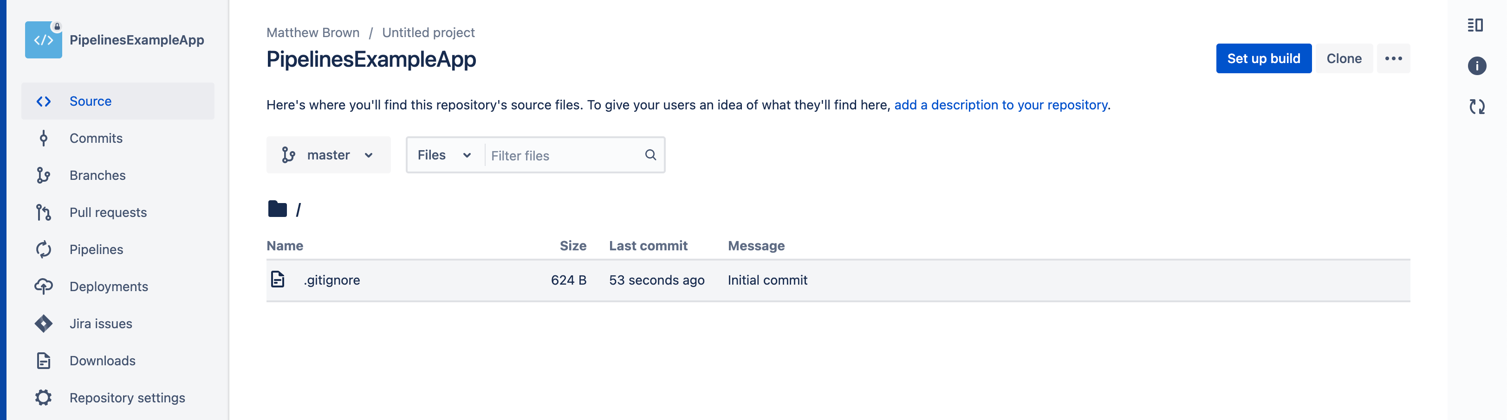
Task: Open the master branch selector
Action: tap(328, 155)
